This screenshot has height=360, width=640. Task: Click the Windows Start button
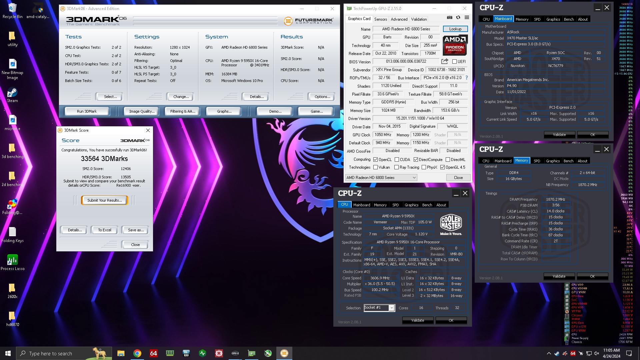(8, 353)
